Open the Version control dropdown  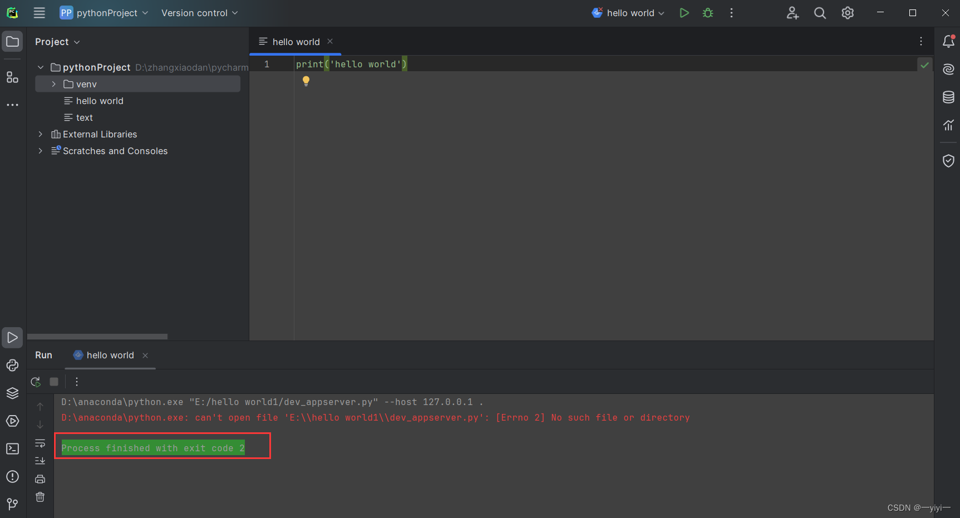pos(199,13)
